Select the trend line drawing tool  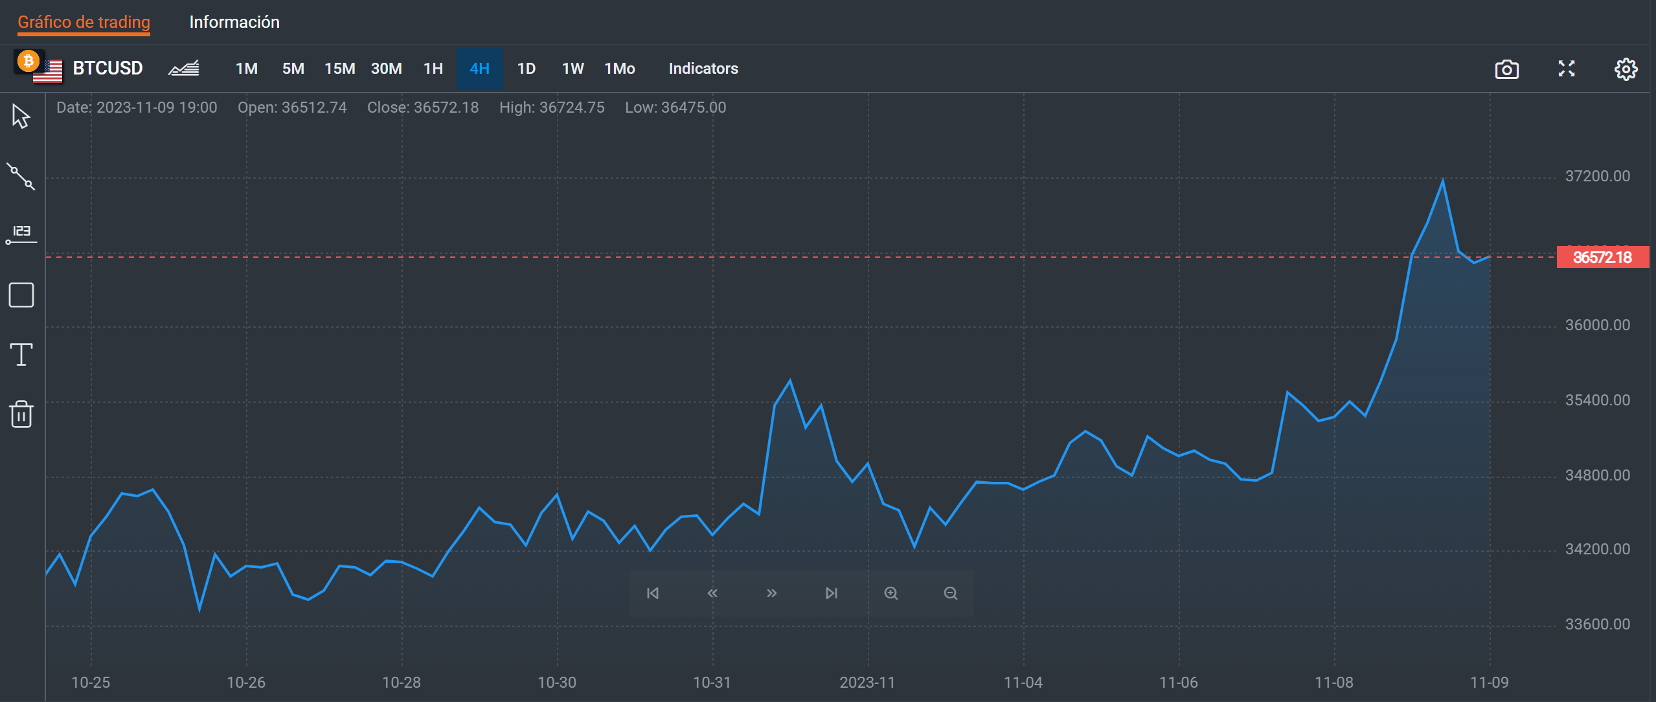coord(21,176)
